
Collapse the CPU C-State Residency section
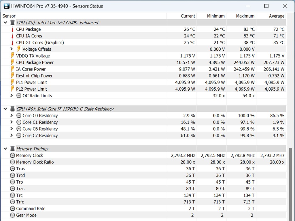(5, 109)
